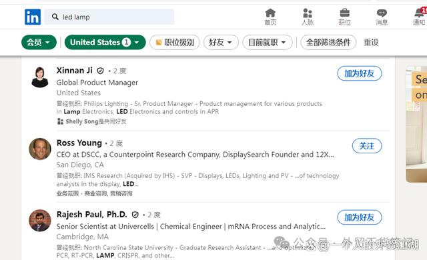Screen dimensions: 427x260
Task: Click 关注 to follow Ross Young
Action: tap(367, 146)
